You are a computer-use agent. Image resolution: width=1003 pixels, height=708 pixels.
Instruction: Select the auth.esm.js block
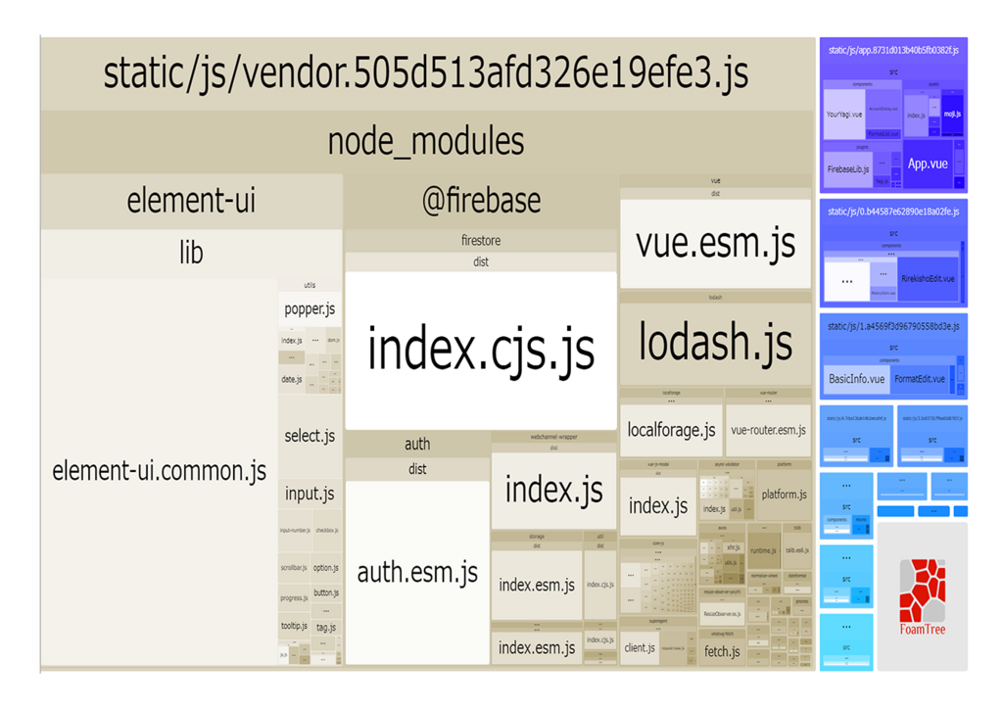pos(417,573)
